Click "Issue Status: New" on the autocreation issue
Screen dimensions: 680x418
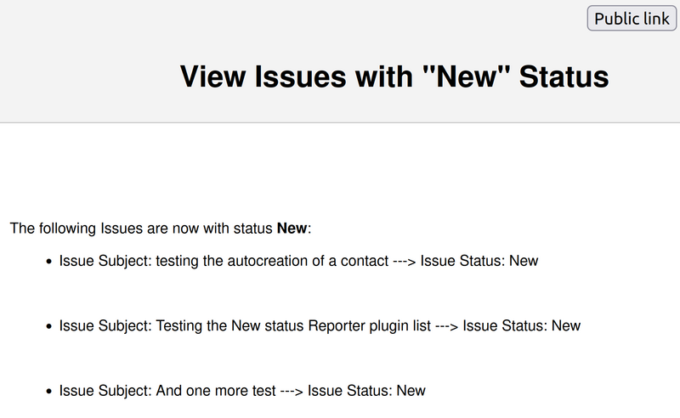point(479,261)
